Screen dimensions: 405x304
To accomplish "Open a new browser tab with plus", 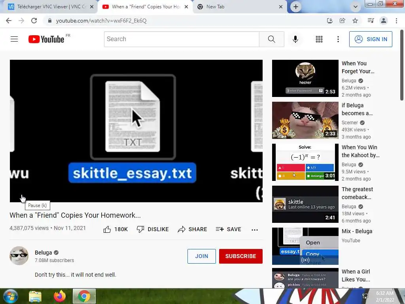I will pyautogui.click(x=296, y=7).
